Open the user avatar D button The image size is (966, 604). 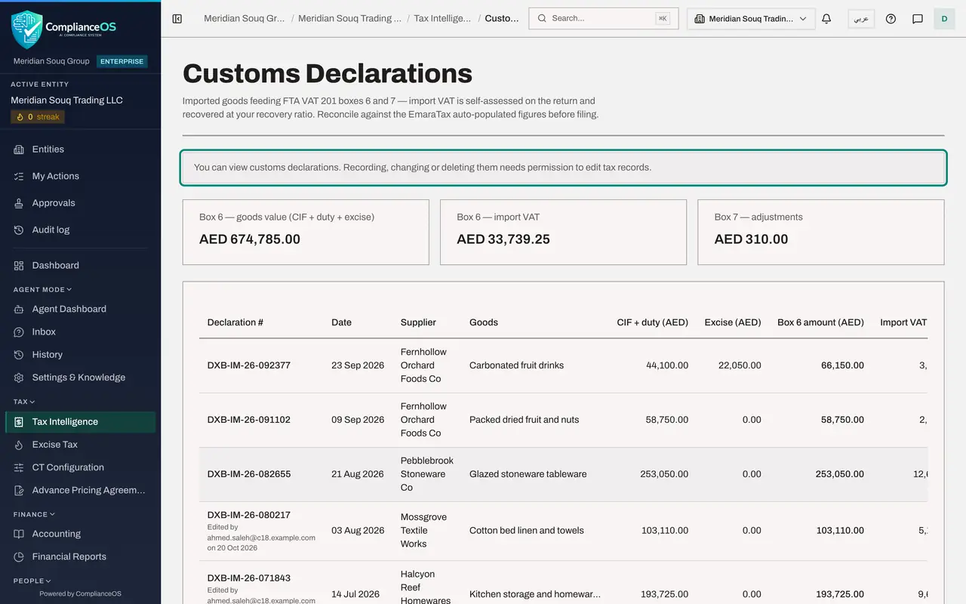tap(944, 19)
